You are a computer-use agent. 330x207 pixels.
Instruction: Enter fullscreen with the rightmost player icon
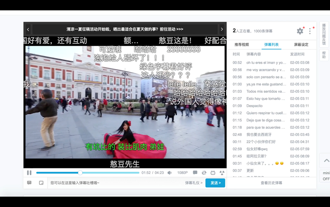tap(222, 173)
